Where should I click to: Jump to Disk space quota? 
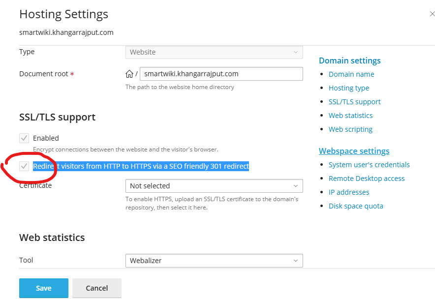tap(356, 206)
